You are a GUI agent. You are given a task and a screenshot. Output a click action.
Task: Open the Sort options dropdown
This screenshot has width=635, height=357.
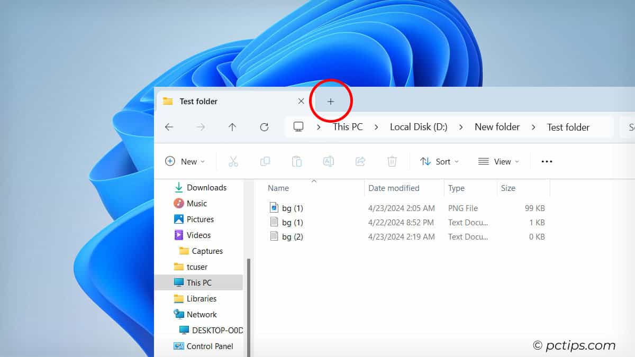tap(439, 161)
